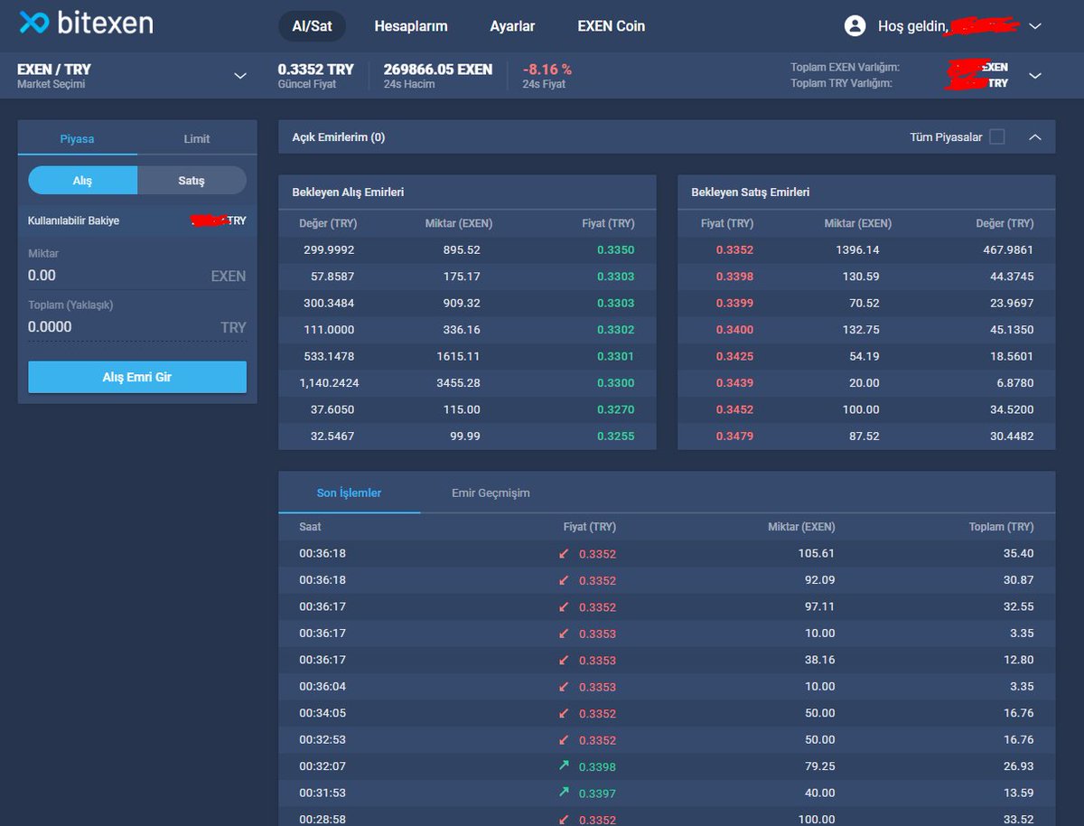Click the -8.16 % 24h price change
This screenshot has width=1084, height=826.
click(x=547, y=70)
